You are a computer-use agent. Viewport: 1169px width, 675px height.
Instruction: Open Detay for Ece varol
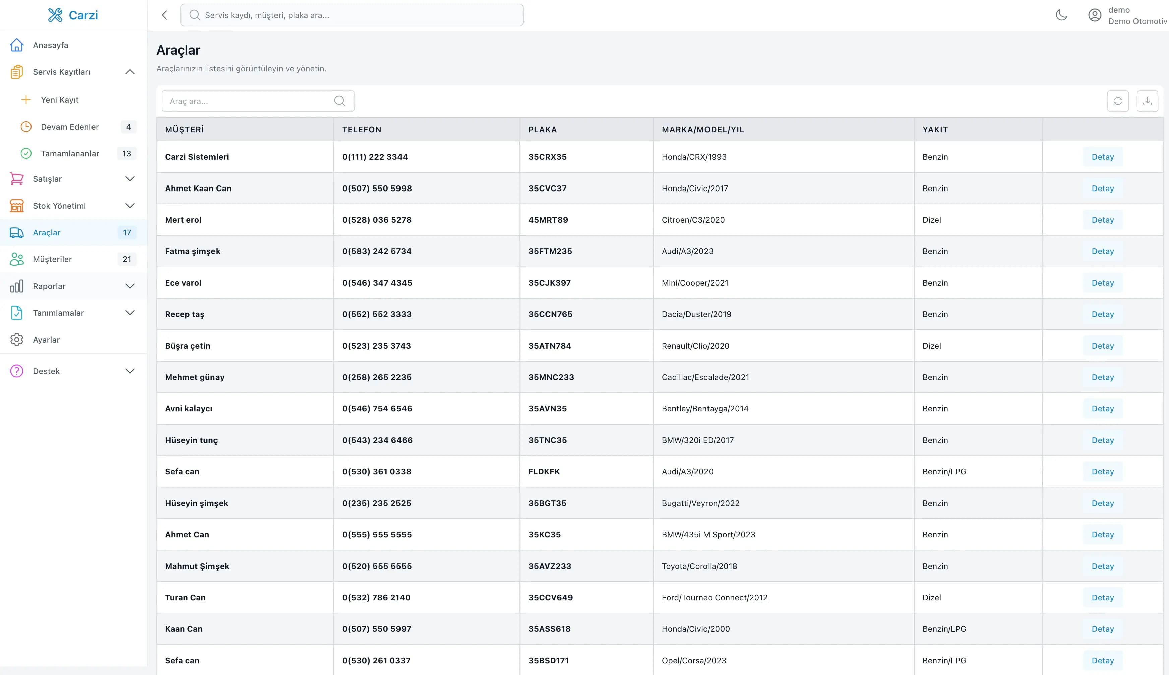click(x=1103, y=283)
